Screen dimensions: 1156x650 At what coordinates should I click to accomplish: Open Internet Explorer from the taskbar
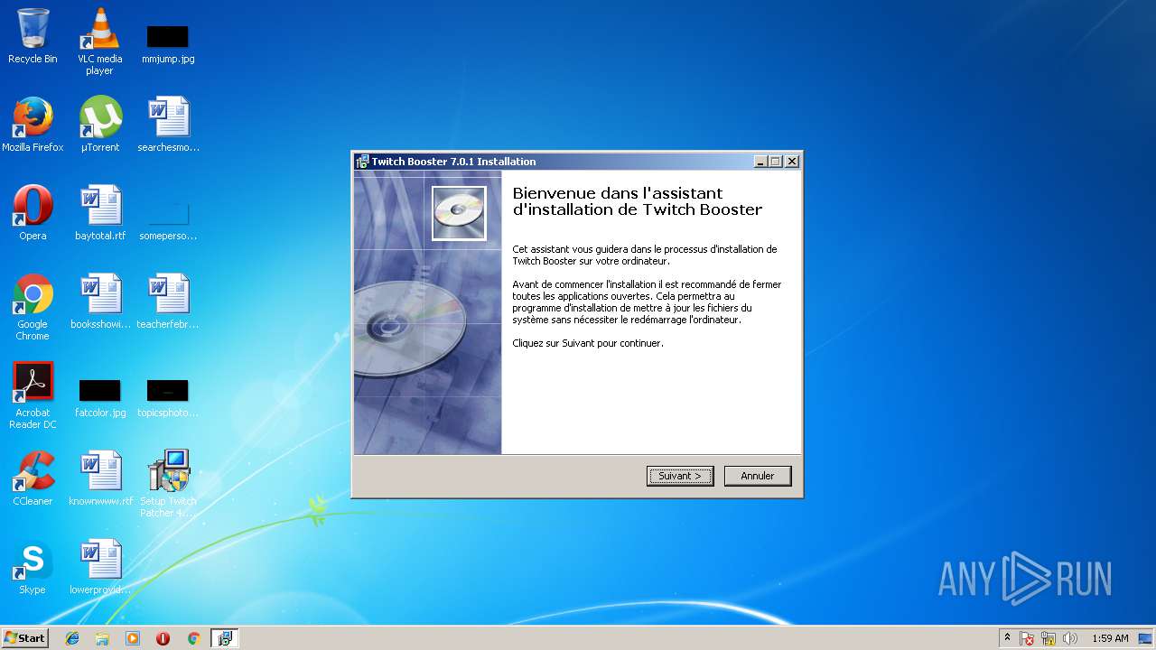tap(72, 638)
